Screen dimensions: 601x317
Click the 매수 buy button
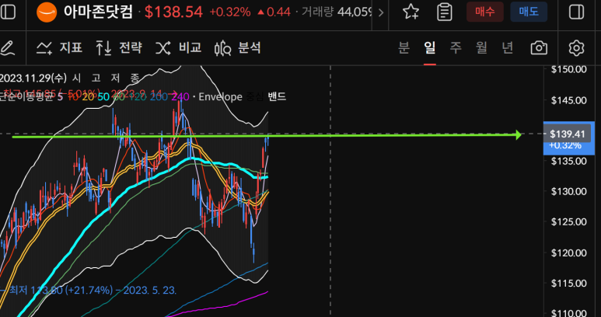pyautogui.click(x=485, y=12)
